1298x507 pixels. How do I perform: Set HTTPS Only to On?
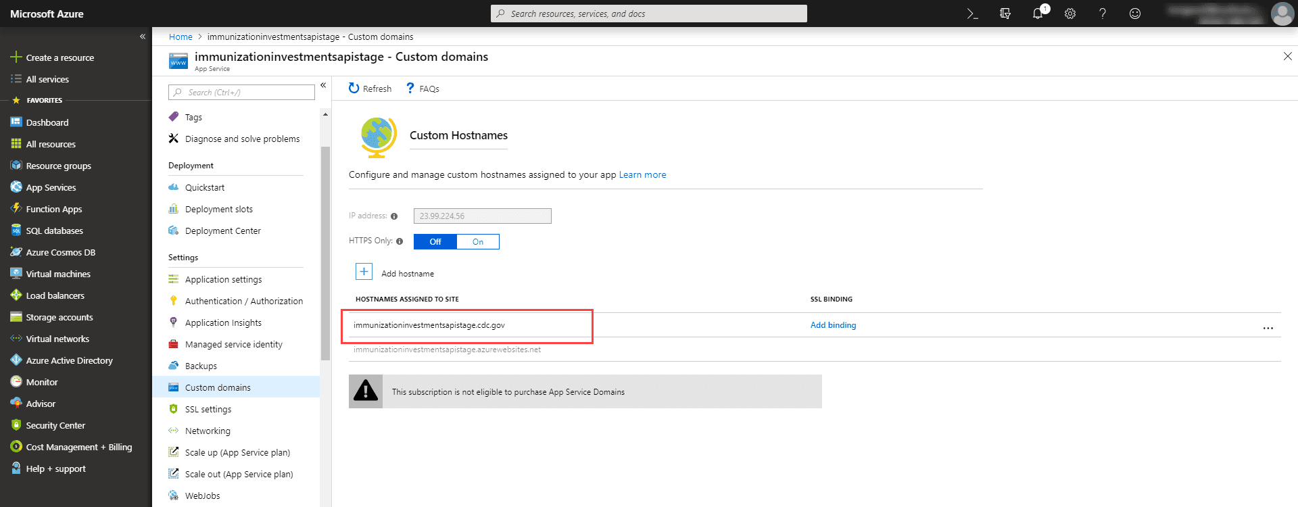point(478,242)
